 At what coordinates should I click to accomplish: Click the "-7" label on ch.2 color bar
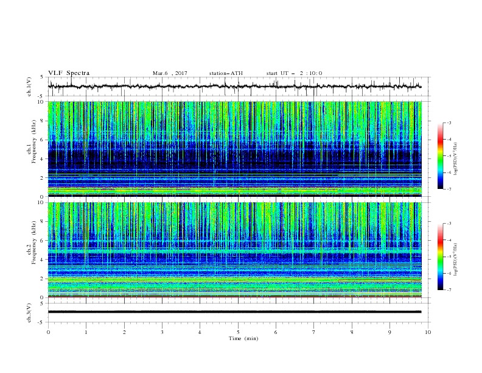click(x=449, y=290)
